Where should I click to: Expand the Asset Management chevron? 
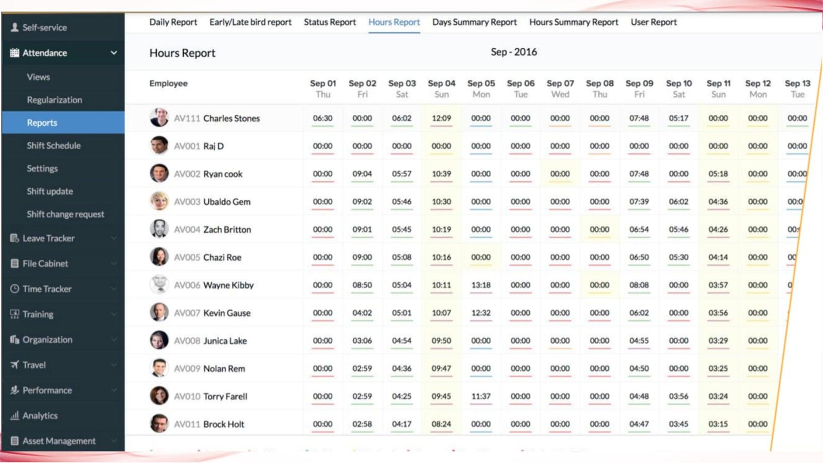[x=114, y=441]
